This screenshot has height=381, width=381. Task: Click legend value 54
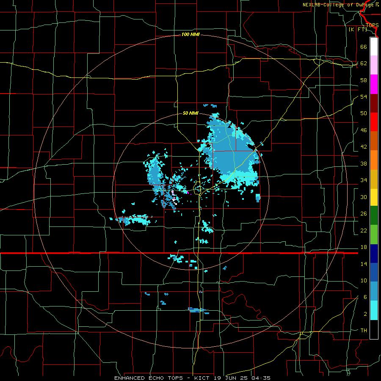click(x=364, y=97)
